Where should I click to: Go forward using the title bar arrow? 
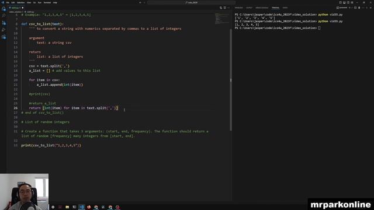(x=144, y=2)
